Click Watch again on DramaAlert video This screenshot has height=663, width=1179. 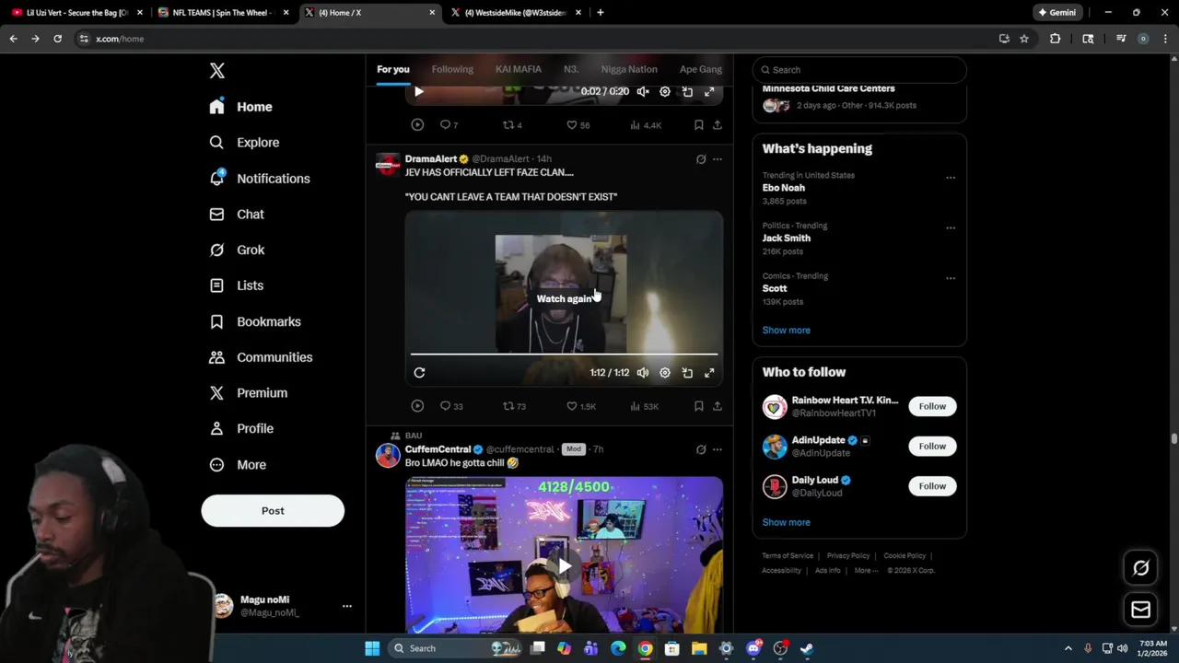(564, 298)
